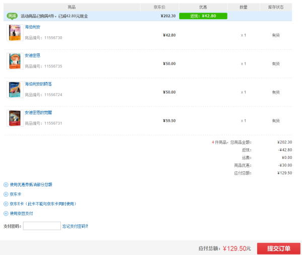Focus the 支付密码 input field
302x255 pixels.
pos(42,226)
